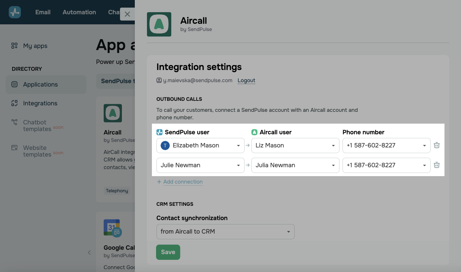
Task: Click the Logout link
Action: pos(246,80)
